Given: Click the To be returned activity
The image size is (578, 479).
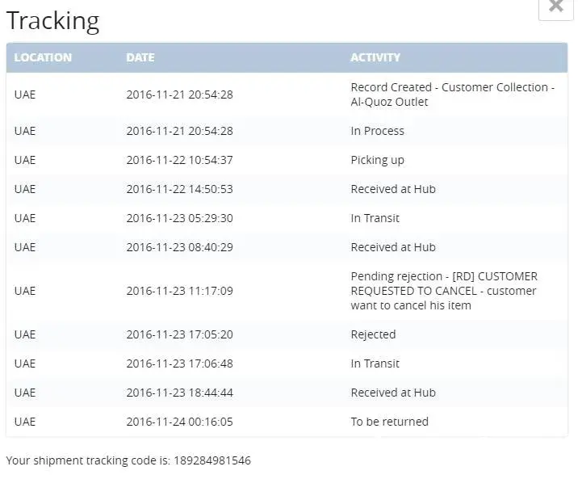Looking at the screenshot, I should [x=389, y=422].
